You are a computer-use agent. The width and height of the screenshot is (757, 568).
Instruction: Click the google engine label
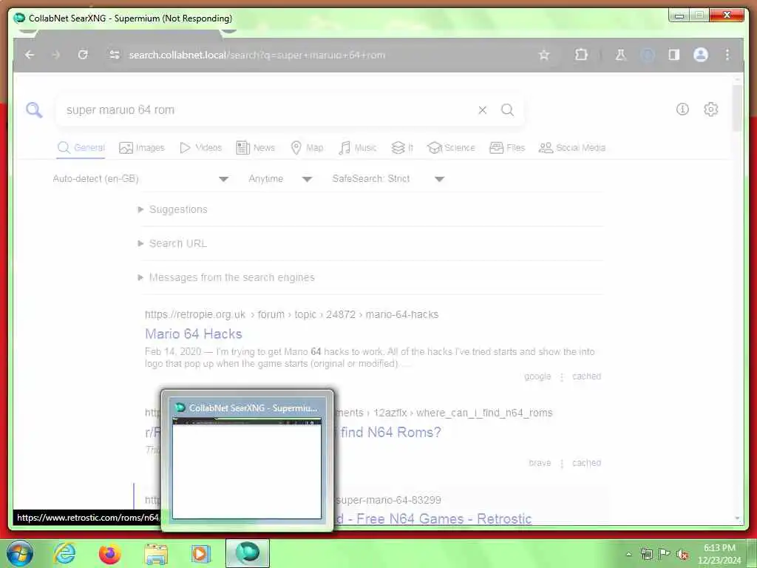(x=537, y=376)
